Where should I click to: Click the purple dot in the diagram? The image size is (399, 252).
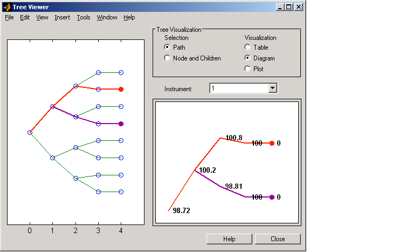tap(272, 197)
